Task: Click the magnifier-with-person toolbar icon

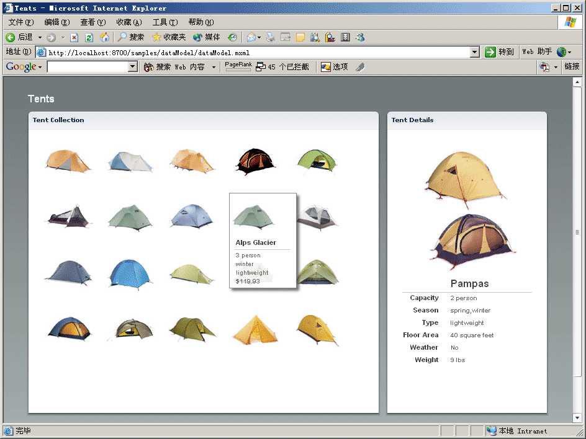Action: point(330,37)
